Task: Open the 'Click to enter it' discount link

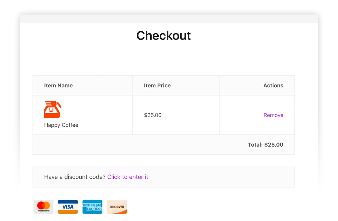Action: (128, 177)
